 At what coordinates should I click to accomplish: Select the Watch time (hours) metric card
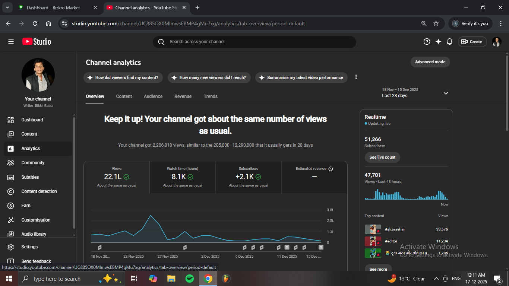click(183, 177)
